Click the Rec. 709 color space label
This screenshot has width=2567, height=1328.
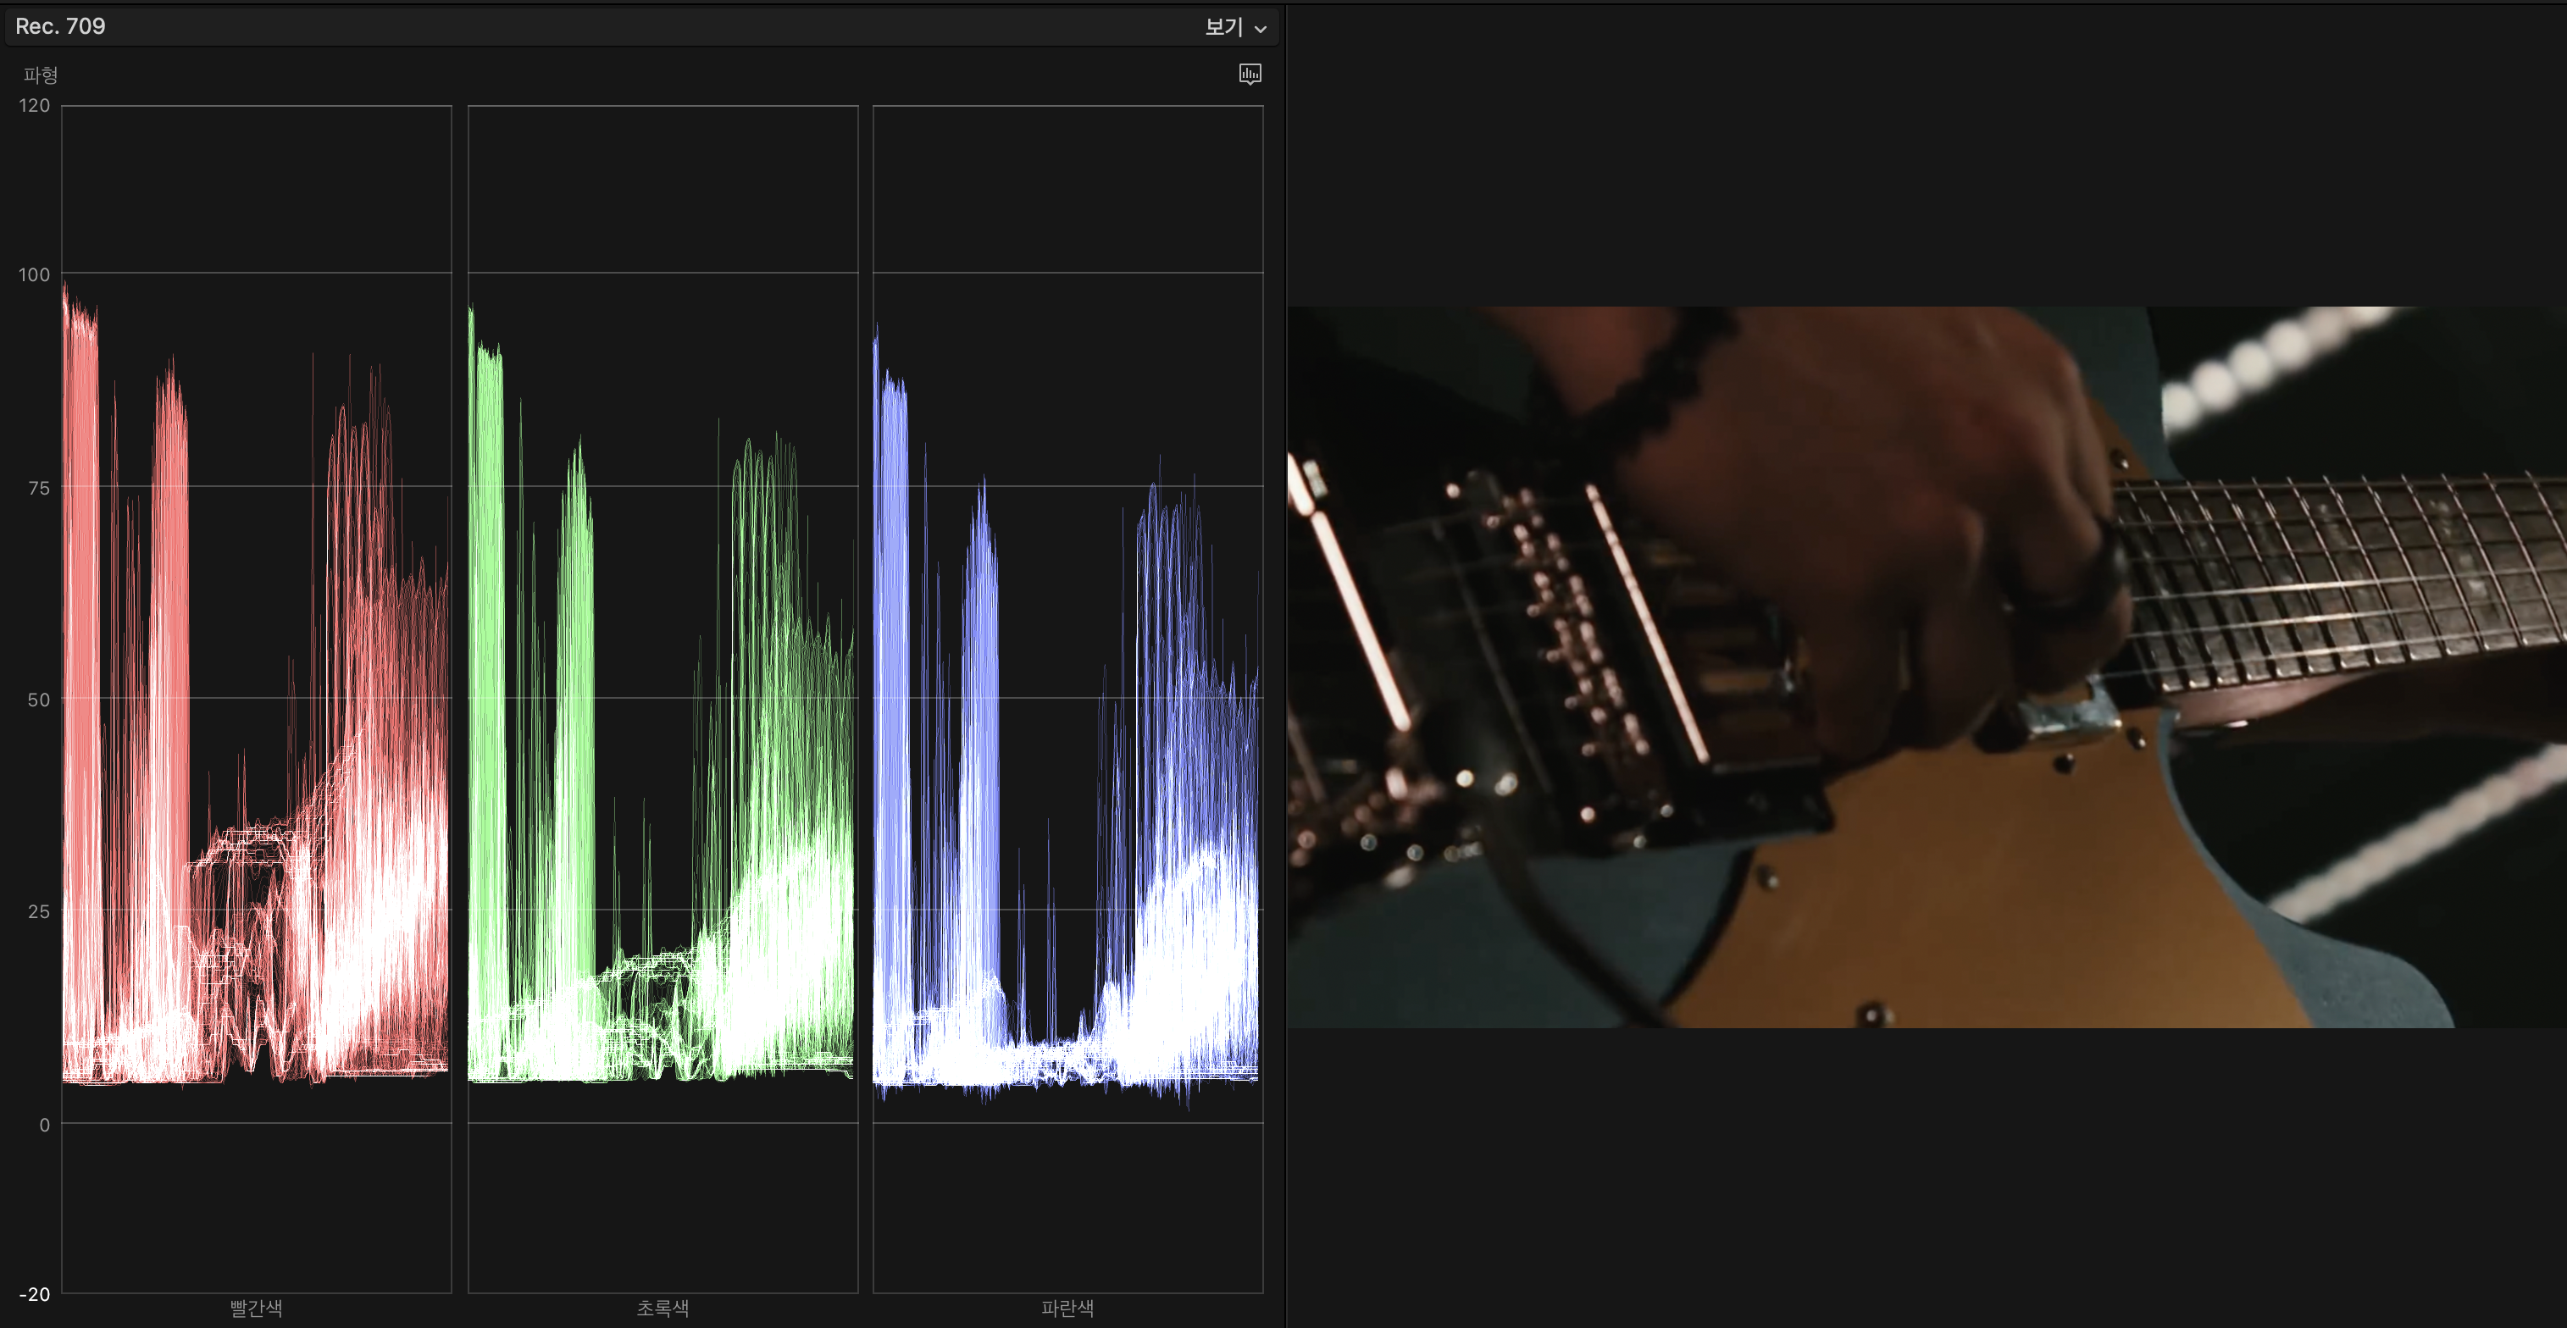tap(60, 26)
